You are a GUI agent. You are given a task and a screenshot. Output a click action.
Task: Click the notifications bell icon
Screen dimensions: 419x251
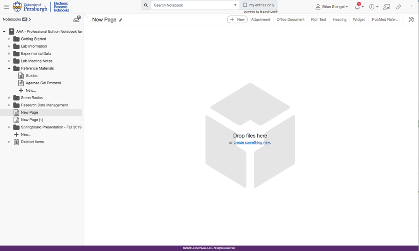[x=357, y=7]
